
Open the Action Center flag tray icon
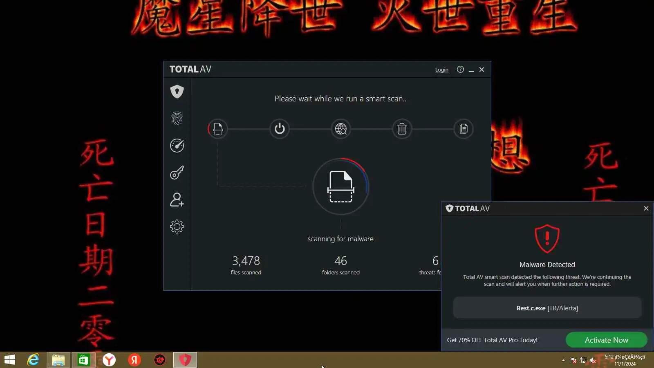coord(573,360)
